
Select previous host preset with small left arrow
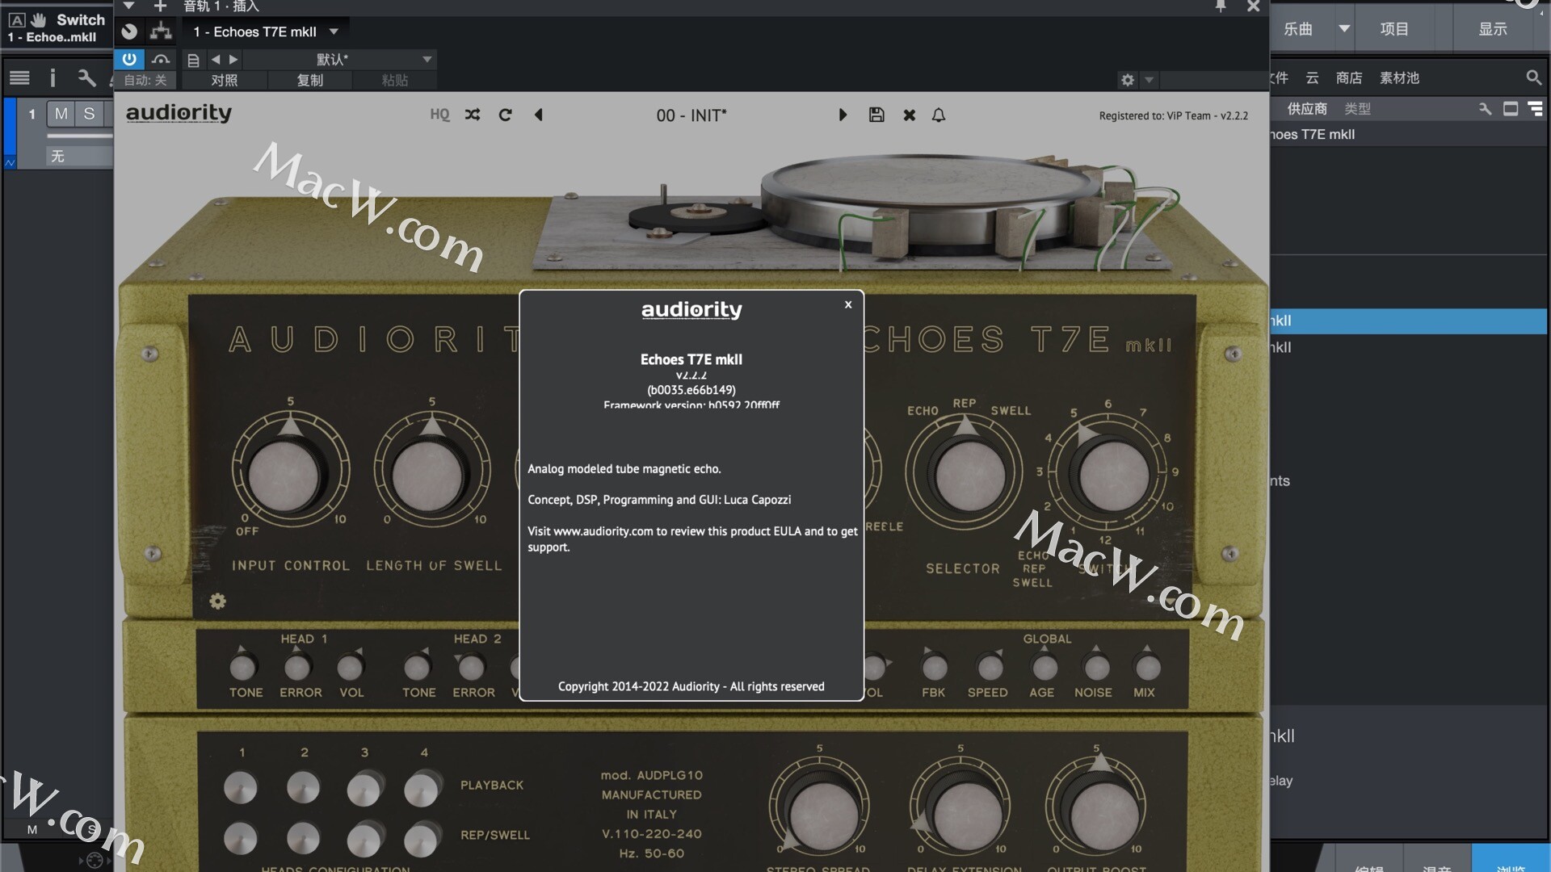click(216, 59)
